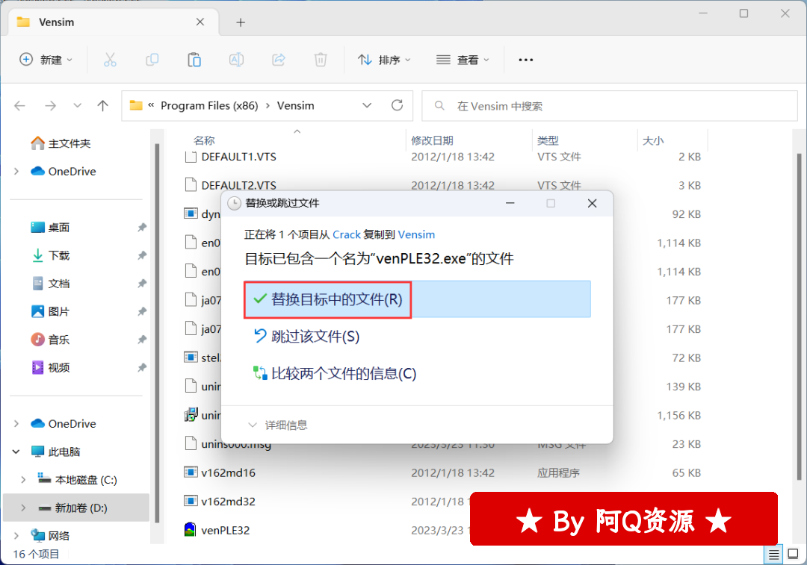Open recent locations dropdown chevron

tap(77, 106)
